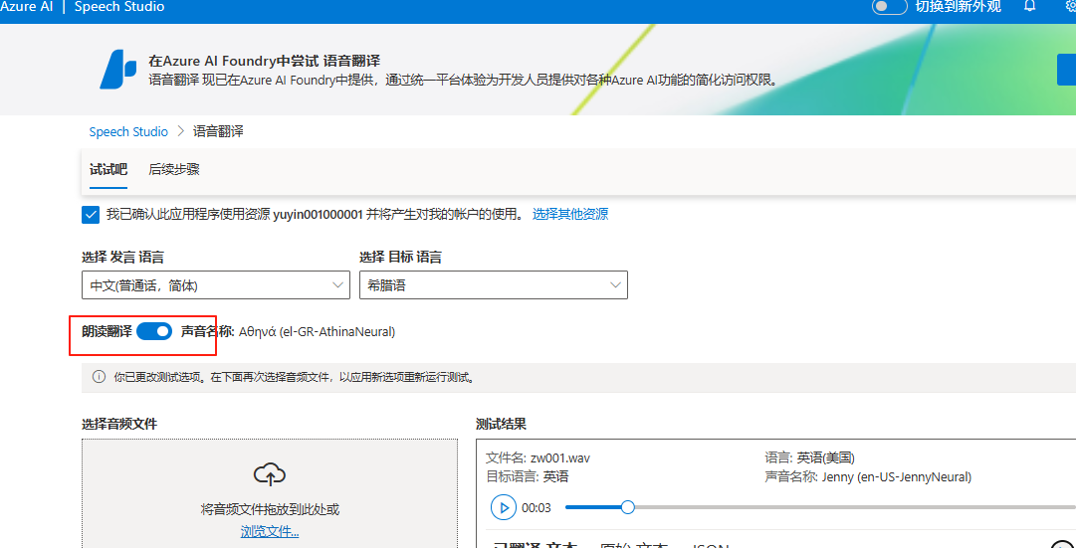Click the info icon in the notice bar
This screenshot has height=548, width=1076.
click(100, 377)
